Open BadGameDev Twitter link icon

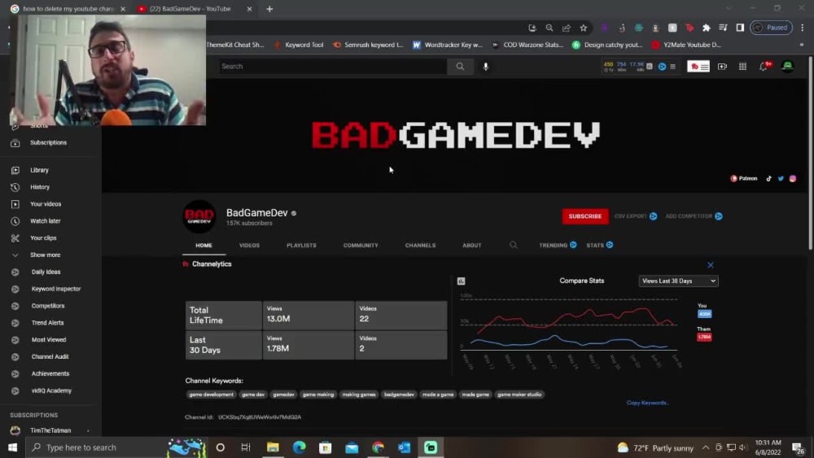(x=781, y=178)
